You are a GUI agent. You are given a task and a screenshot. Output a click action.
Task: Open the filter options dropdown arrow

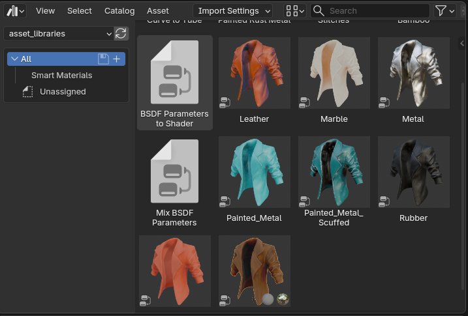(452, 11)
